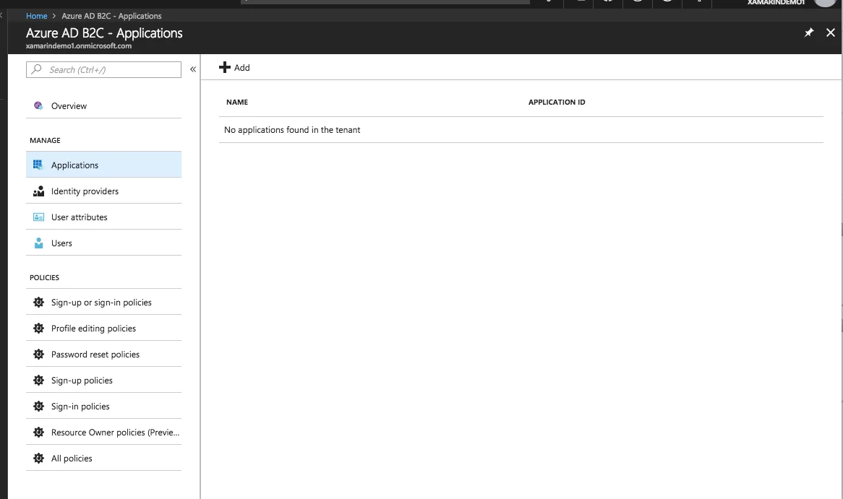The width and height of the screenshot is (843, 499).
Task: Click gear icon beside Password reset policies
Action: pos(39,355)
